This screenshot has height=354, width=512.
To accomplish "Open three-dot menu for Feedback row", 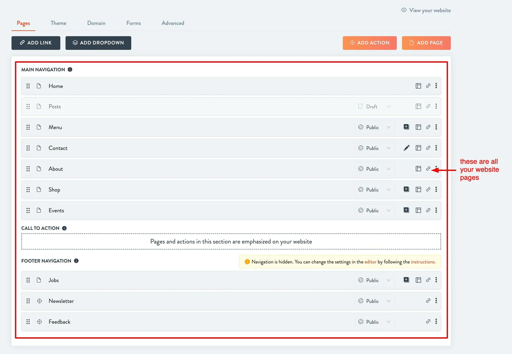I will coord(436,321).
